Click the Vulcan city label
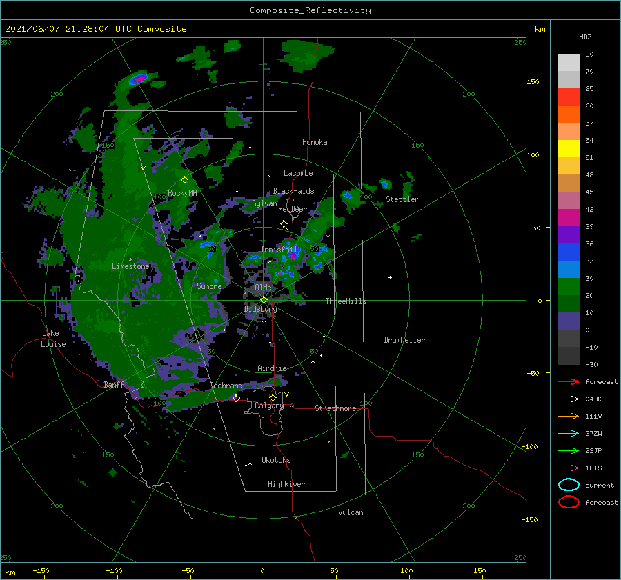 point(351,512)
